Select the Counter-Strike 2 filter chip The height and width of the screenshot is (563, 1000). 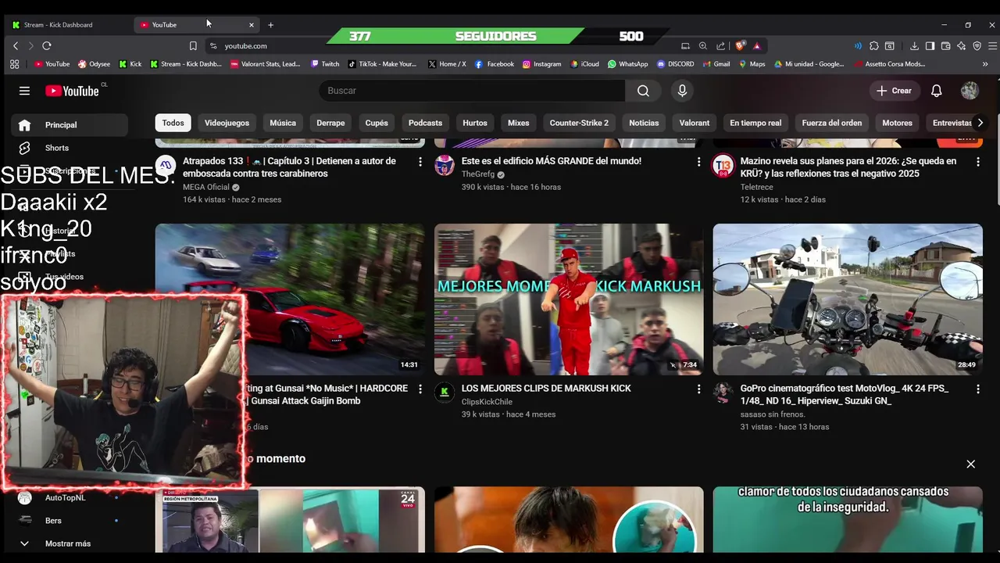click(x=579, y=123)
